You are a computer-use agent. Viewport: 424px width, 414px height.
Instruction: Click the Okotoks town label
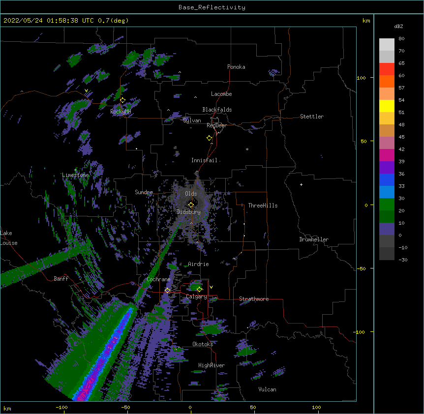tap(203, 344)
